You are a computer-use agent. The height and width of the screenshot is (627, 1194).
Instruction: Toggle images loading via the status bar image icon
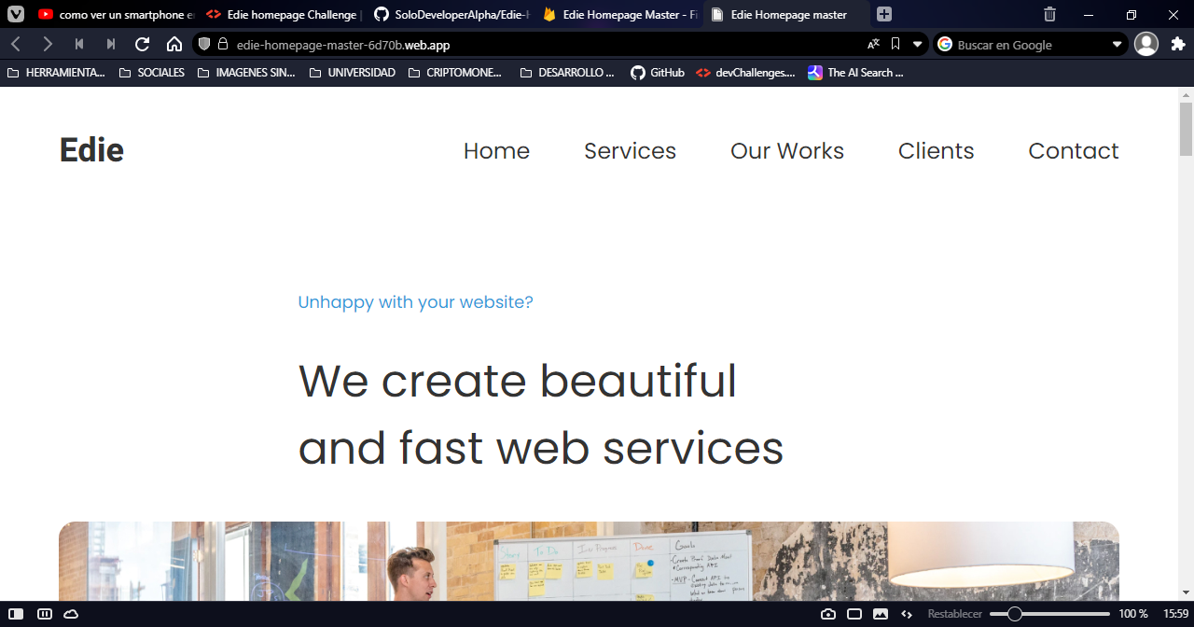pos(880,613)
